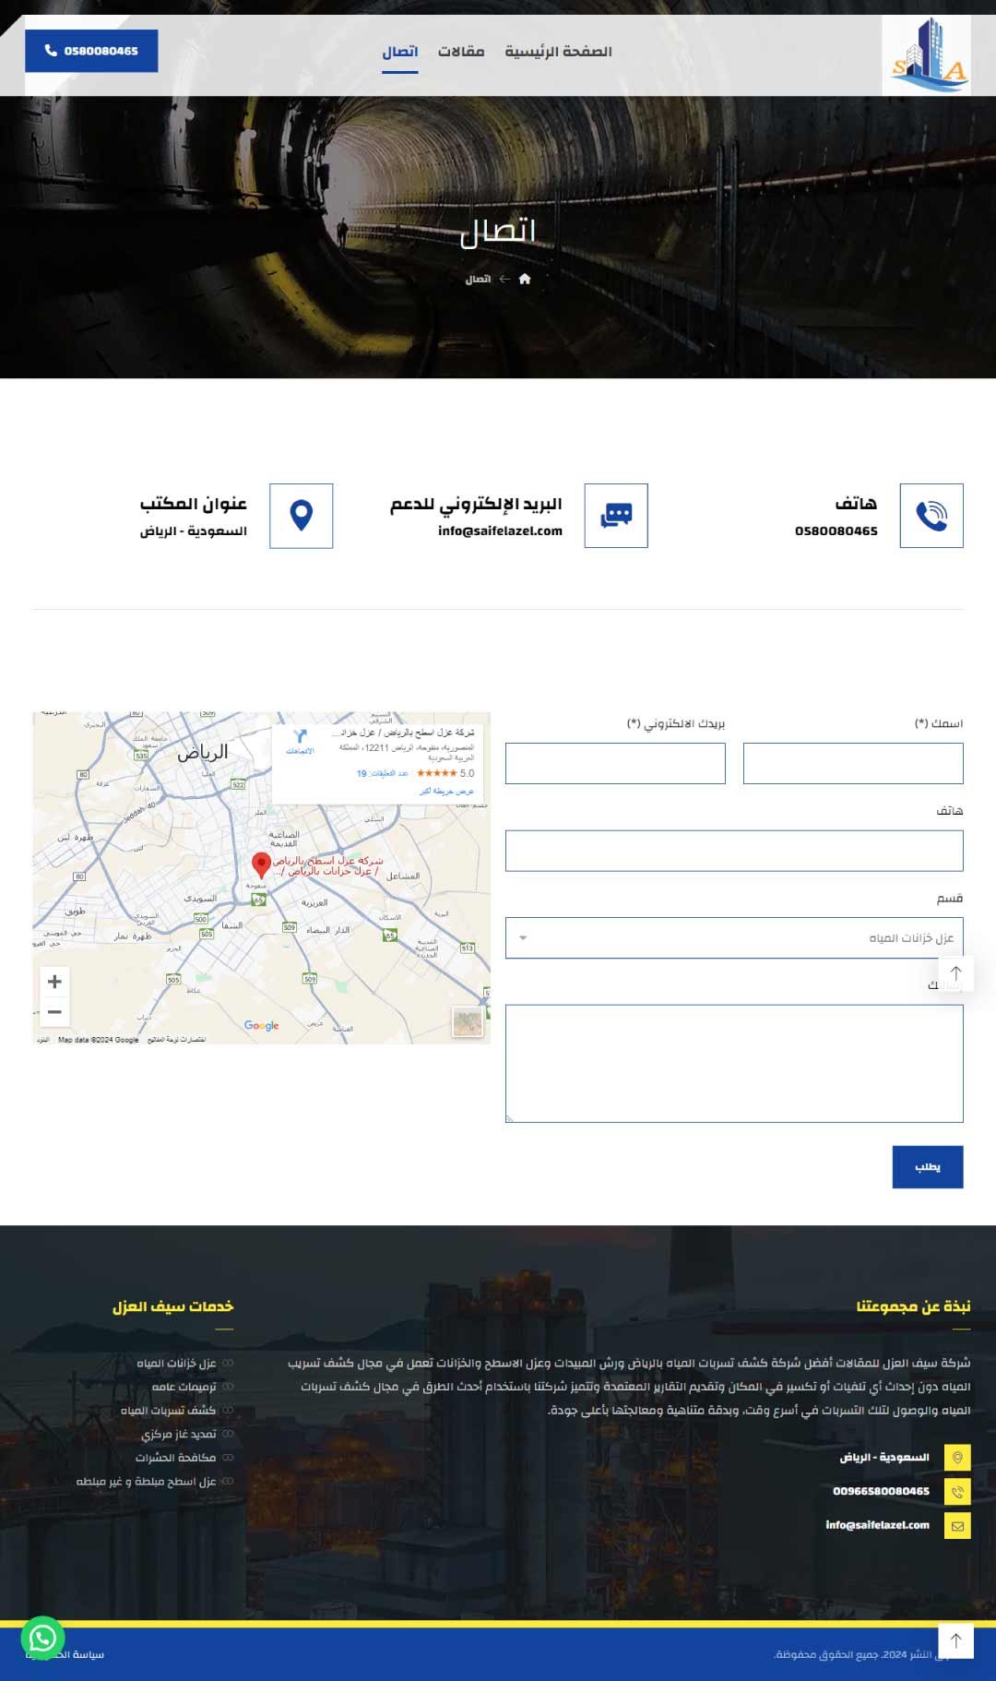Click the message textarea
This screenshot has height=1681, width=996.
click(x=733, y=1063)
